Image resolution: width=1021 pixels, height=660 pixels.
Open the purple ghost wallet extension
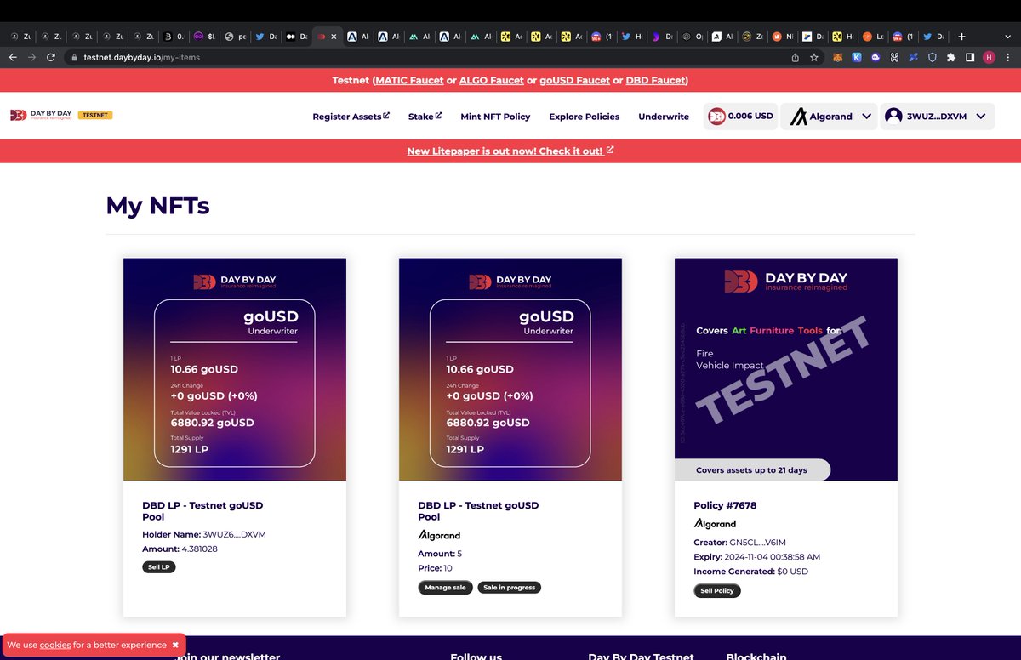tap(875, 57)
